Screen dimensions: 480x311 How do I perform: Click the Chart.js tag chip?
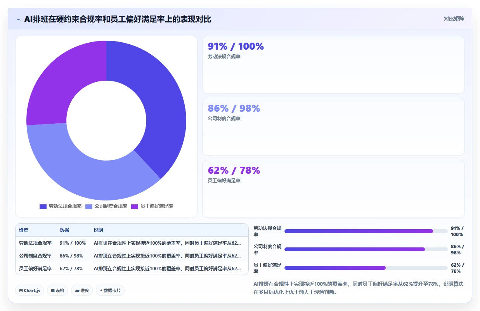(29, 290)
